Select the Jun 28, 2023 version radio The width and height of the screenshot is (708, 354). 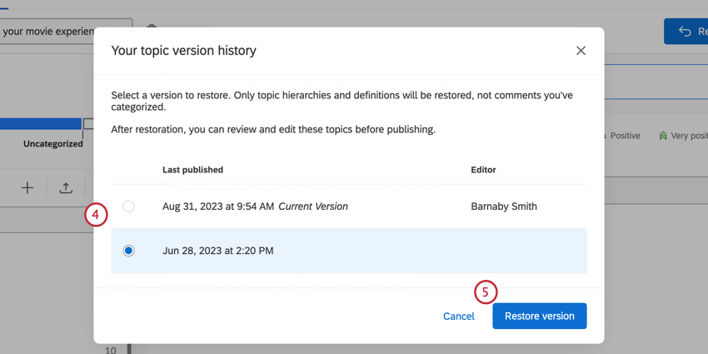[x=128, y=251]
